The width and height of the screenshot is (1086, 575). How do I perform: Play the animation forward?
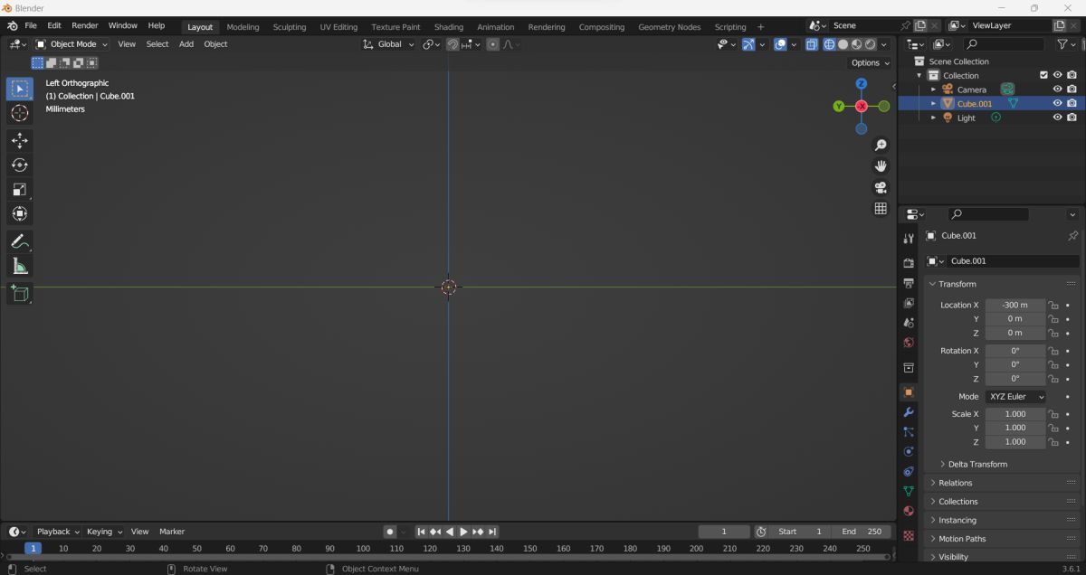point(463,532)
